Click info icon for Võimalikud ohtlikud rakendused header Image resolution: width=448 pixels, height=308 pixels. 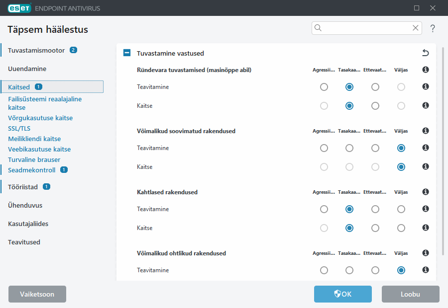point(425,253)
